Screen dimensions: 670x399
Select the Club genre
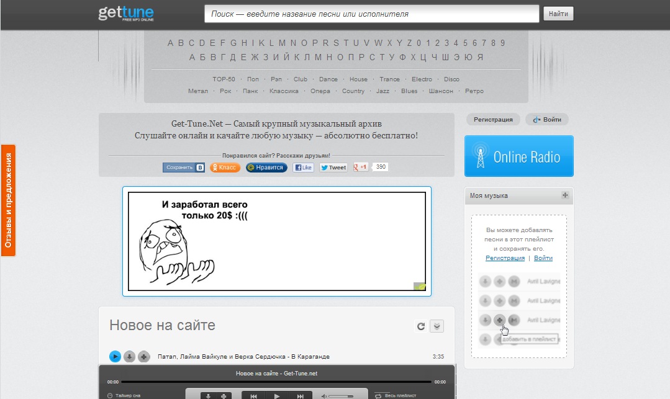(x=301, y=79)
